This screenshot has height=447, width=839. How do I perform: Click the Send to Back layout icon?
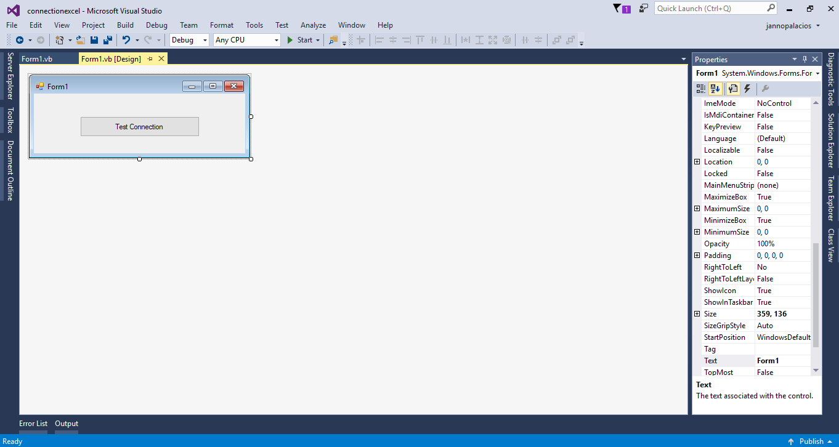point(570,40)
